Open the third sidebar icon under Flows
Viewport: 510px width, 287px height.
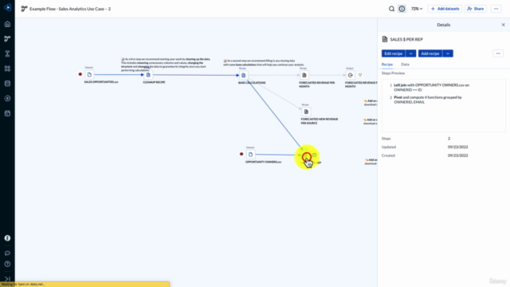tap(7, 53)
